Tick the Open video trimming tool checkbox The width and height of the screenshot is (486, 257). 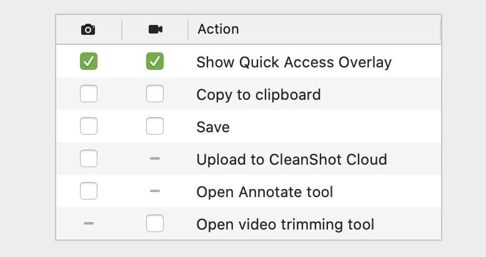tap(155, 223)
